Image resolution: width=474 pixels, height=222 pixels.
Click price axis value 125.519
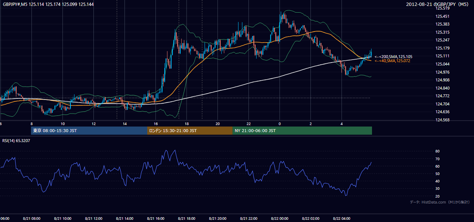pos(442,8)
